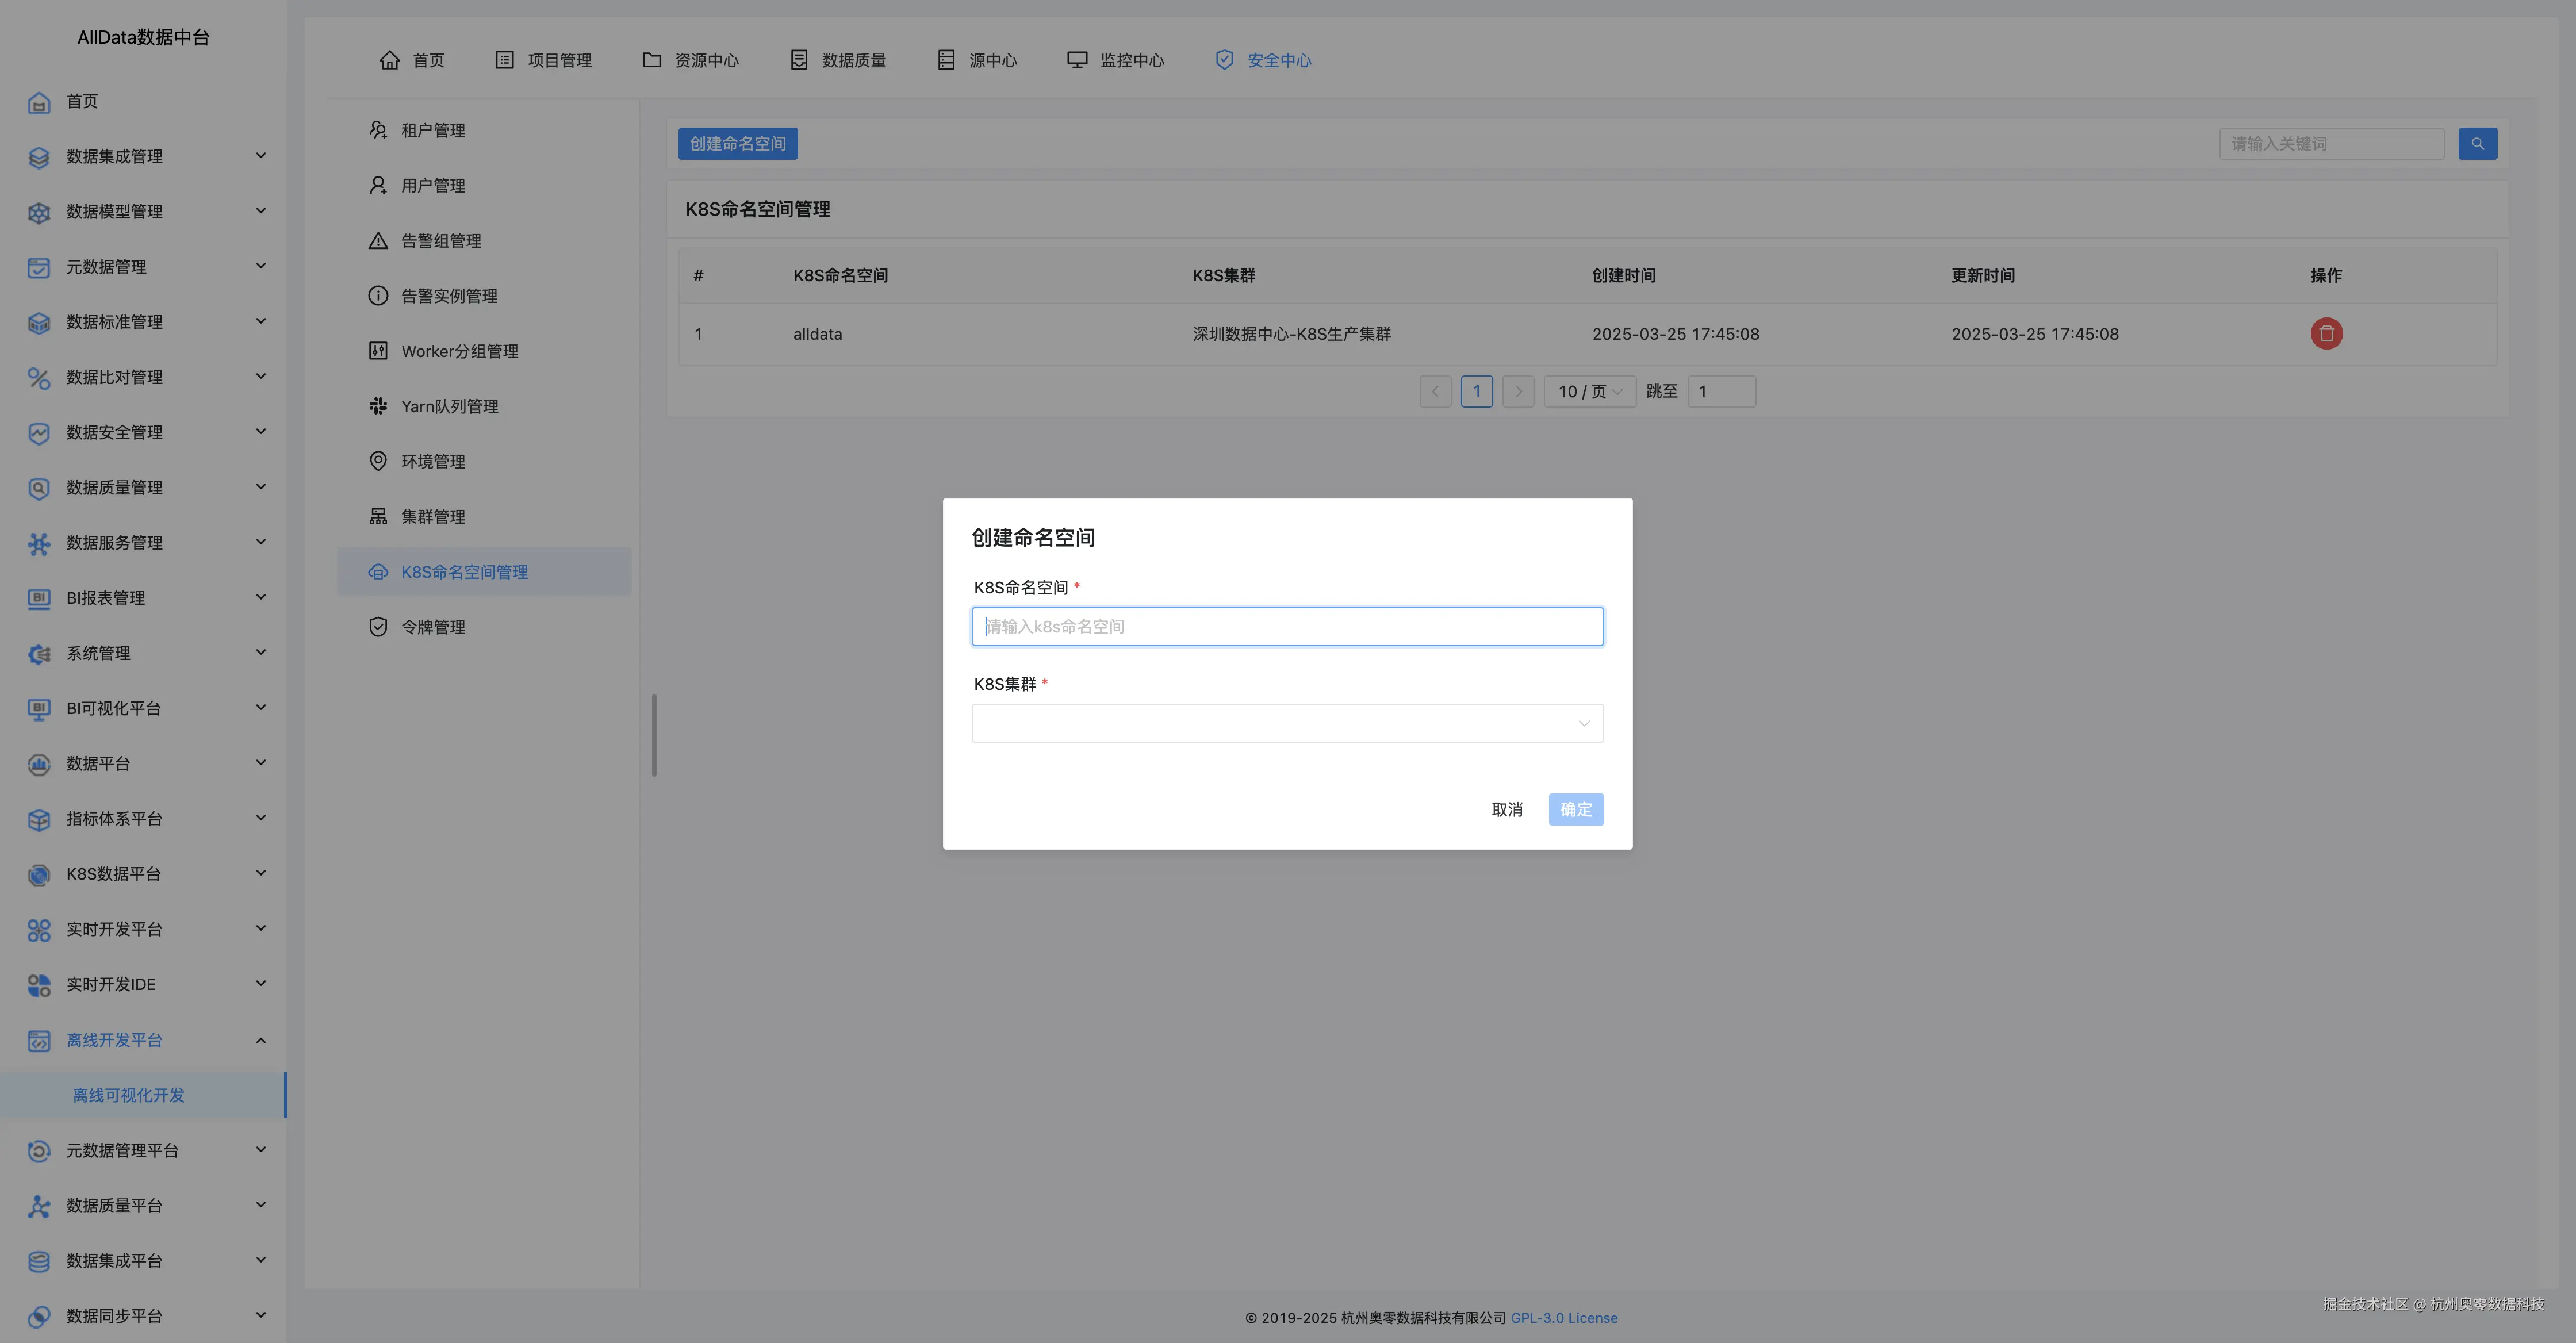Click the 告警组管理 warning triangle icon
Viewport: 2576px width, 1343px height.
pos(378,241)
